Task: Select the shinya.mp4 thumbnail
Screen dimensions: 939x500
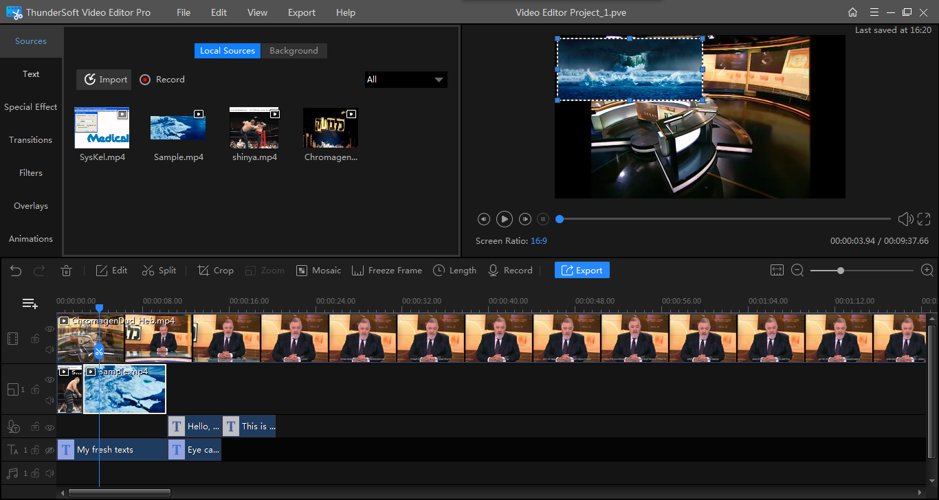Action: coord(254,128)
